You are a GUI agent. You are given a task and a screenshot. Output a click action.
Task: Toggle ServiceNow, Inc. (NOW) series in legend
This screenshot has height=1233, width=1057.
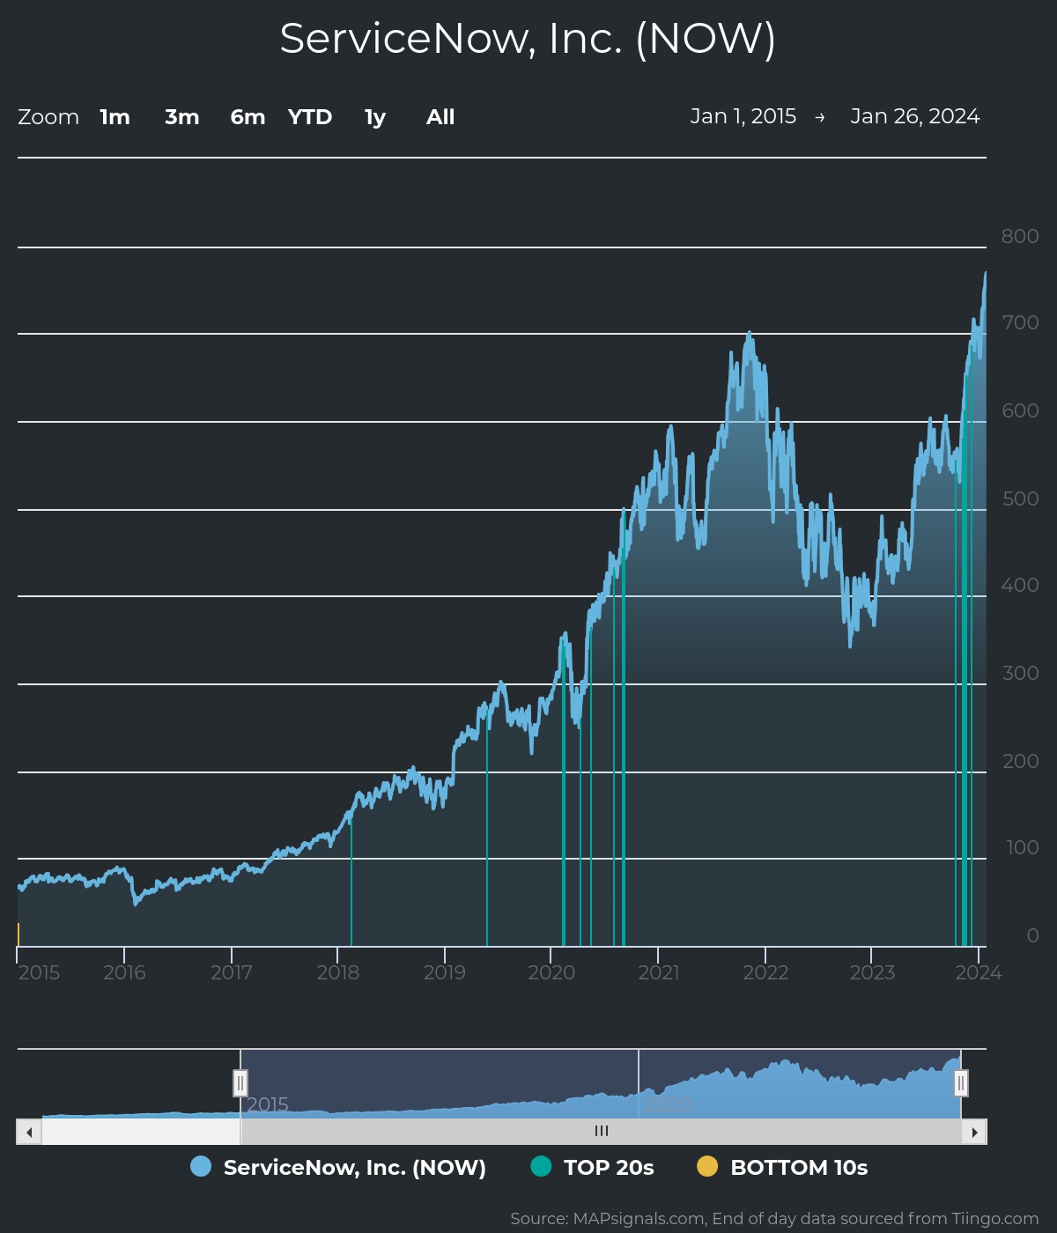coord(338,1167)
